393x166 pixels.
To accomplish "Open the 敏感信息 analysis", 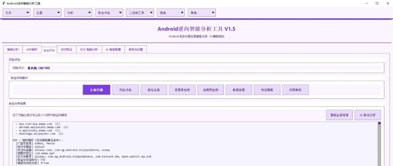I will pos(239,90).
